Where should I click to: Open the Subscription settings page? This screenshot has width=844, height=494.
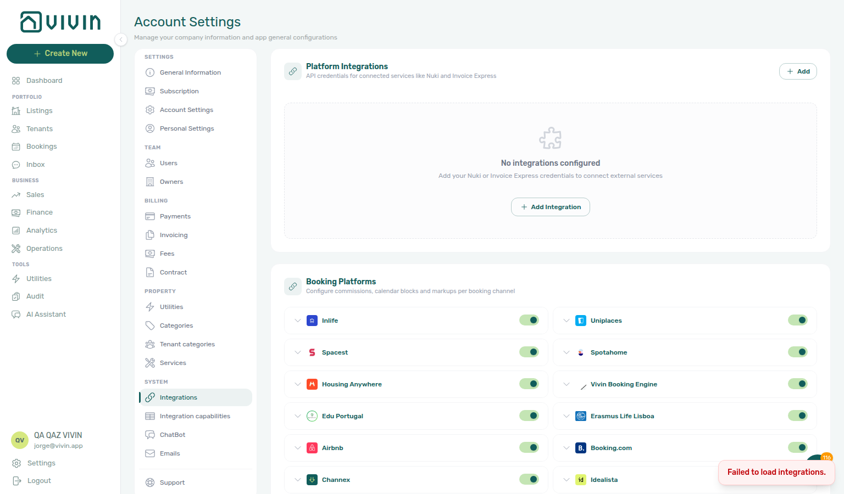(196, 91)
